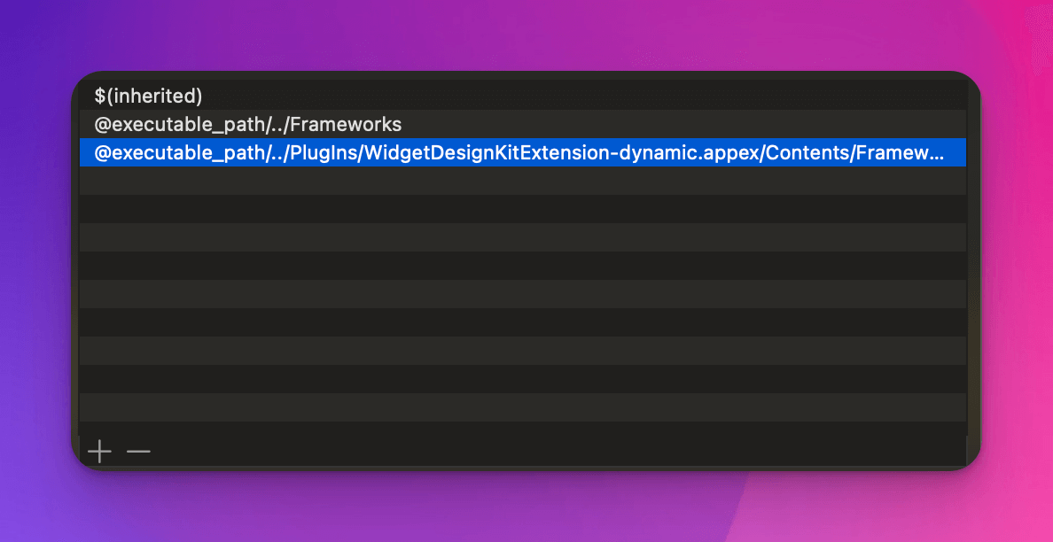The width and height of the screenshot is (1053, 542).
Task: Click the minus button to remove selected path
Action: click(x=138, y=452)
